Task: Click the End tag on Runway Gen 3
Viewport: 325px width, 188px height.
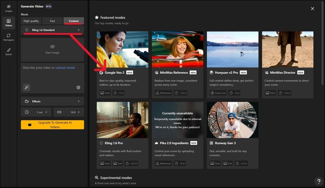Action: [227, 164]
